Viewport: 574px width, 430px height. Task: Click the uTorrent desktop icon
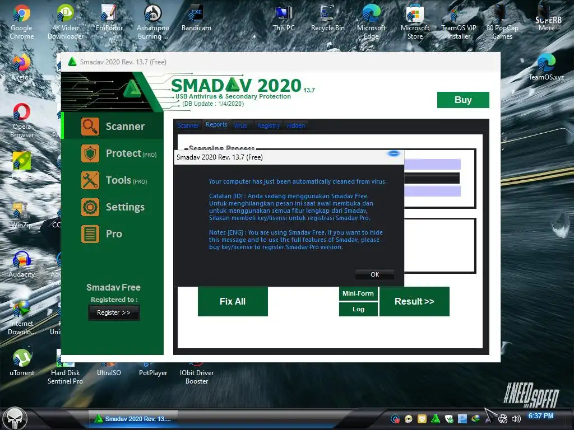[22, 363]
